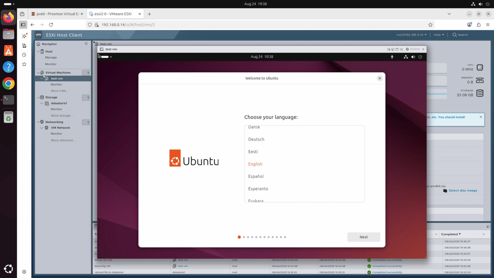Open More storage... in Navigator
Image resolution: width=494 pixels, height=278 pixels.
pyautogui.click(x=62, y=115)
